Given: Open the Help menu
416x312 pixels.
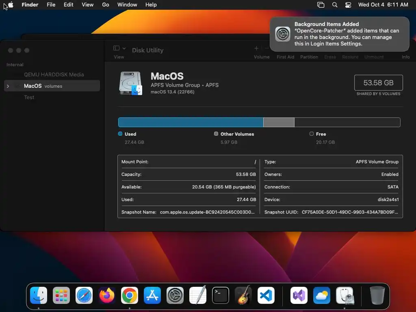Looking at the screenshot, I should pyautogui.click(x=151, y=5).
